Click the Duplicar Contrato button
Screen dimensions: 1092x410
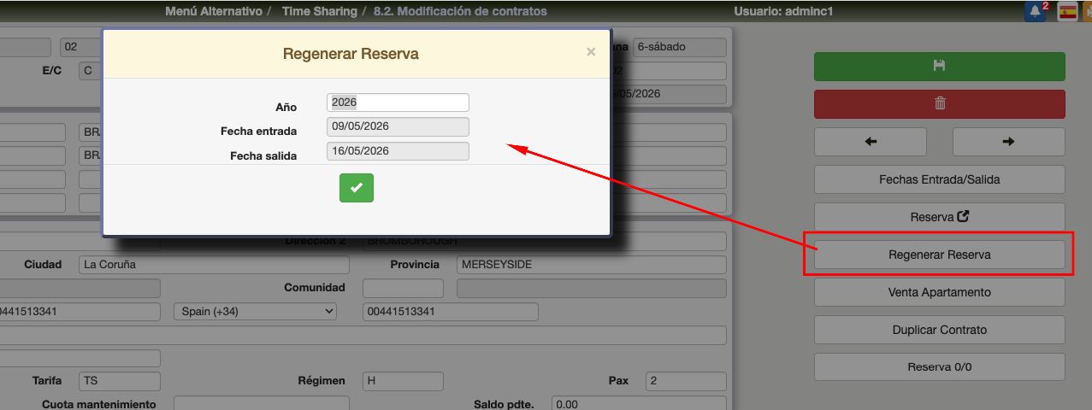tap(939, 330)
